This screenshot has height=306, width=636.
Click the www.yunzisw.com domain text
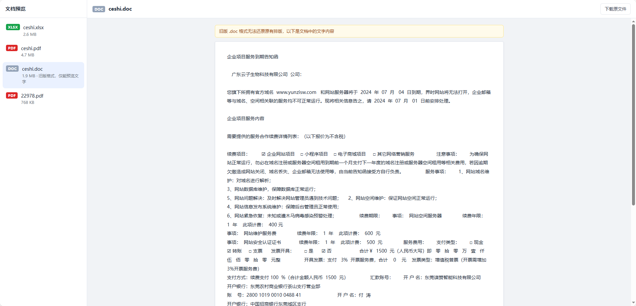click(296, 92)
